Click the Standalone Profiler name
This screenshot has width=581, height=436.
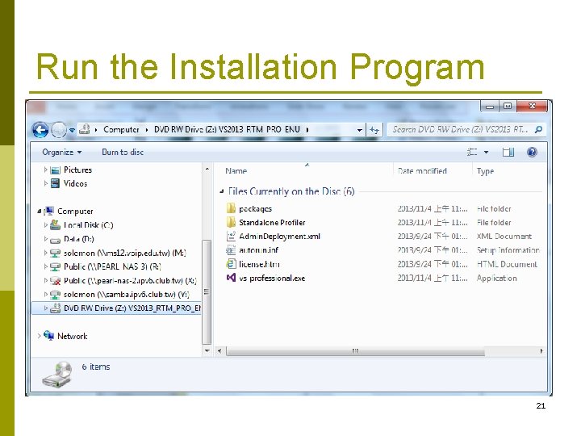coord(273,223)
